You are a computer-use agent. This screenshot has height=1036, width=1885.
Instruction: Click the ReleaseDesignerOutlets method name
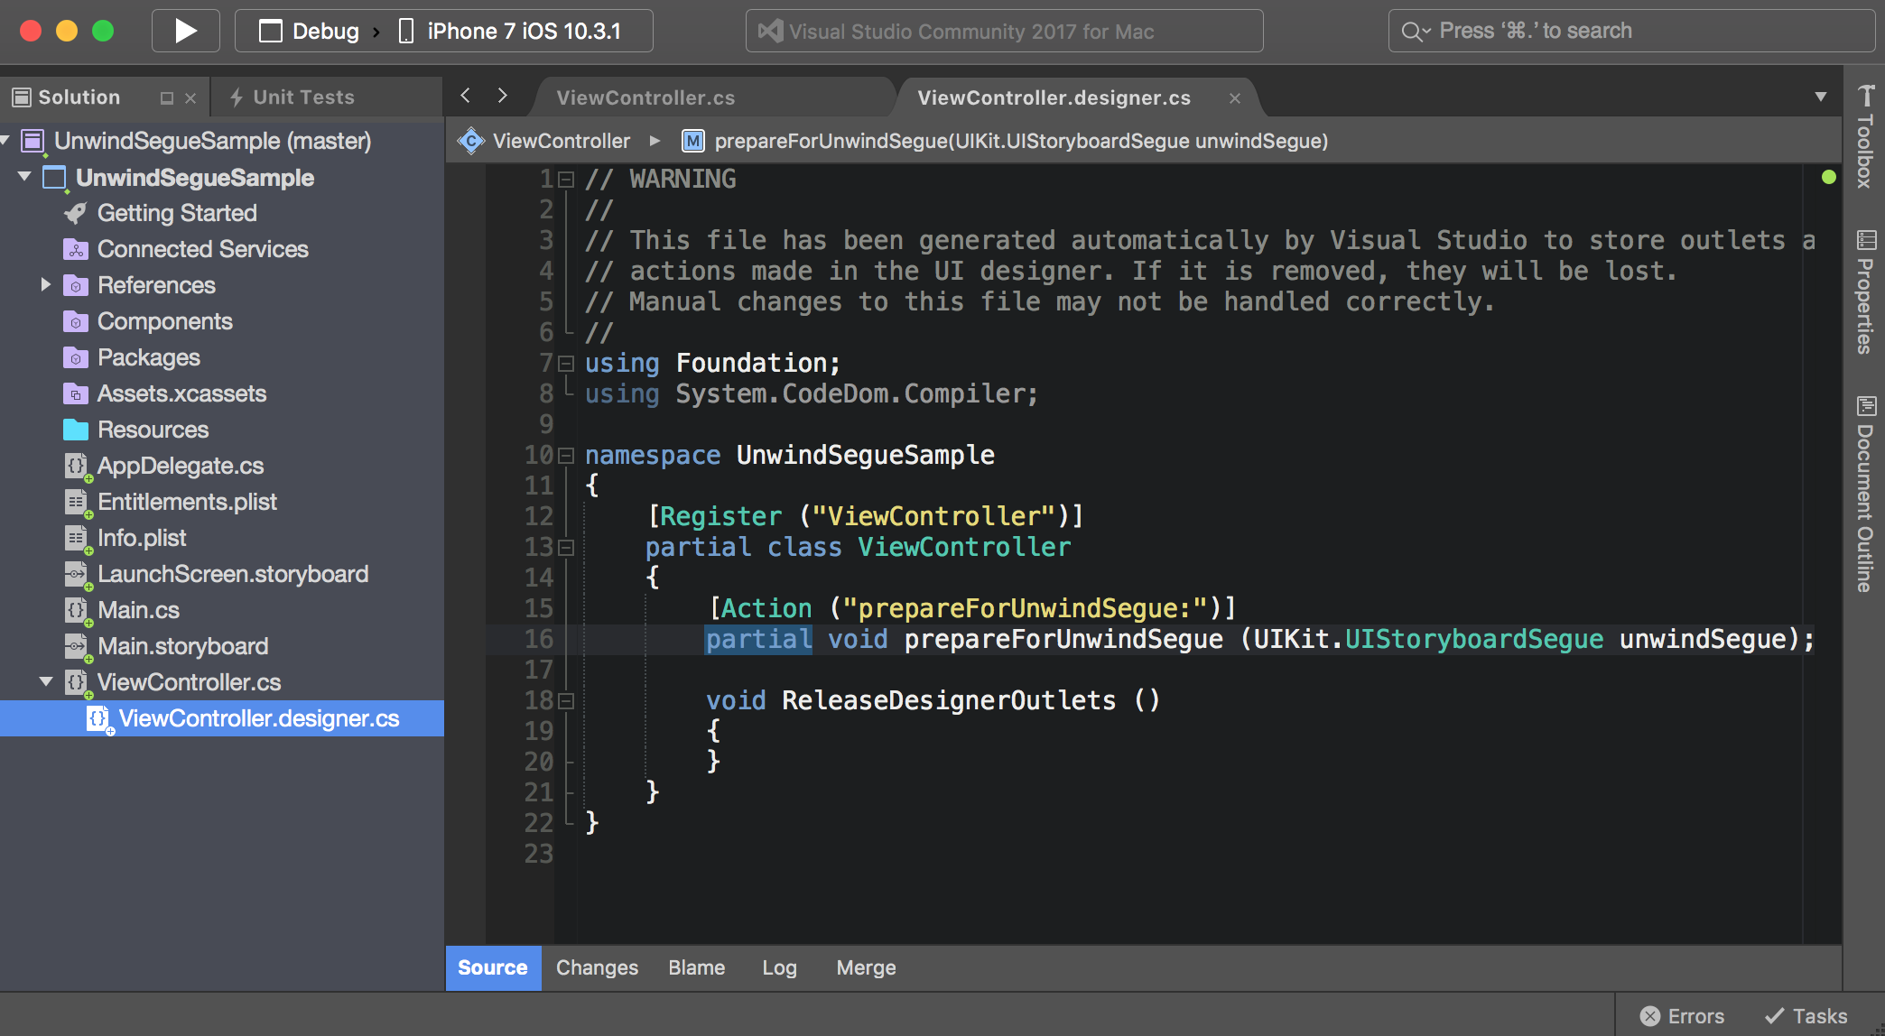click(x=949, y=701)
